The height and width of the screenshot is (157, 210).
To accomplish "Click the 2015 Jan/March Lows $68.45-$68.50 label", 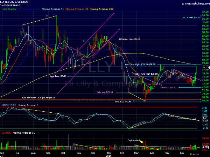I will click(x=38, y=98).
